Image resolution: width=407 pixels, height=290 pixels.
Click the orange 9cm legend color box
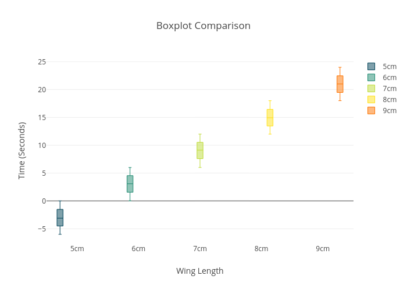[x=372, y=111]
